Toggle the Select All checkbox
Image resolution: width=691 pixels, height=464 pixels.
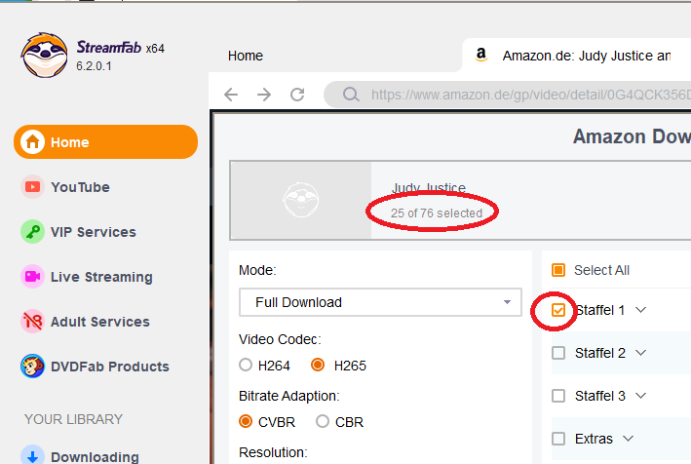(x=558, y=270)
